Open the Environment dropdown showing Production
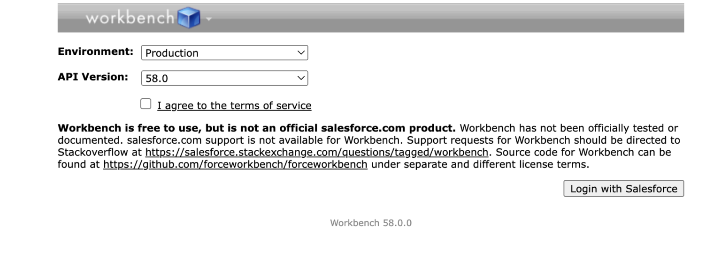Viewport: 721px width, 264px height. tap(224, 53)
